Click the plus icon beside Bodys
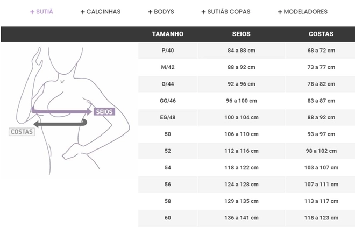Screen dimensions: 355x227 pos(150,12)
